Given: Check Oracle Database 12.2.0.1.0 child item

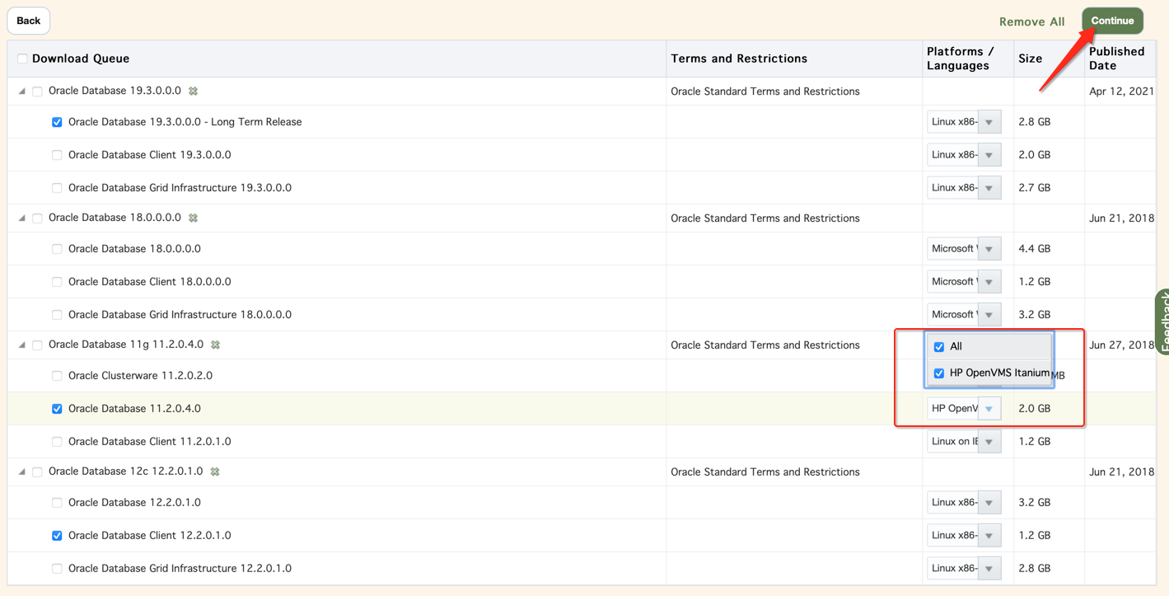Looking at the screenshot, I should click(57, 503).
